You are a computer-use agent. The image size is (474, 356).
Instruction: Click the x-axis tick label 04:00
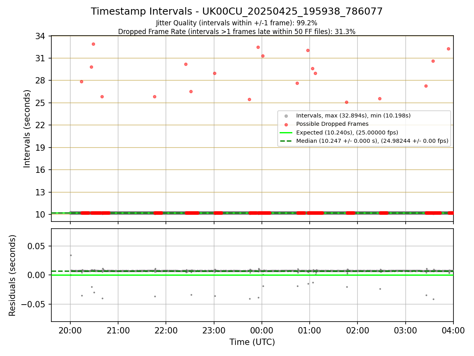point(453,330)
